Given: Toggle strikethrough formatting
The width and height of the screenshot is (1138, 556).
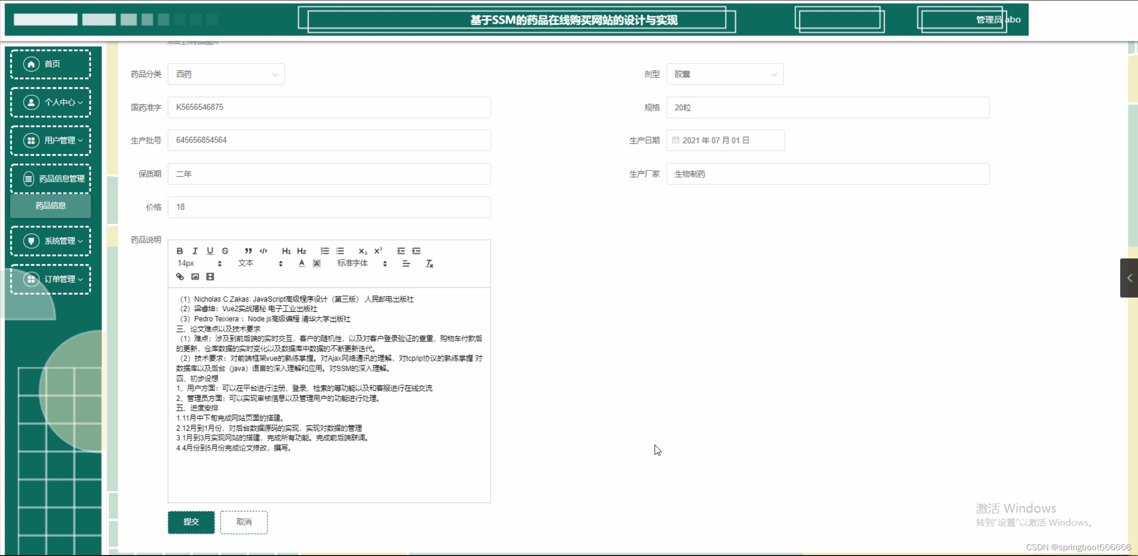Looking at the screenshot, I should [225, 251].
